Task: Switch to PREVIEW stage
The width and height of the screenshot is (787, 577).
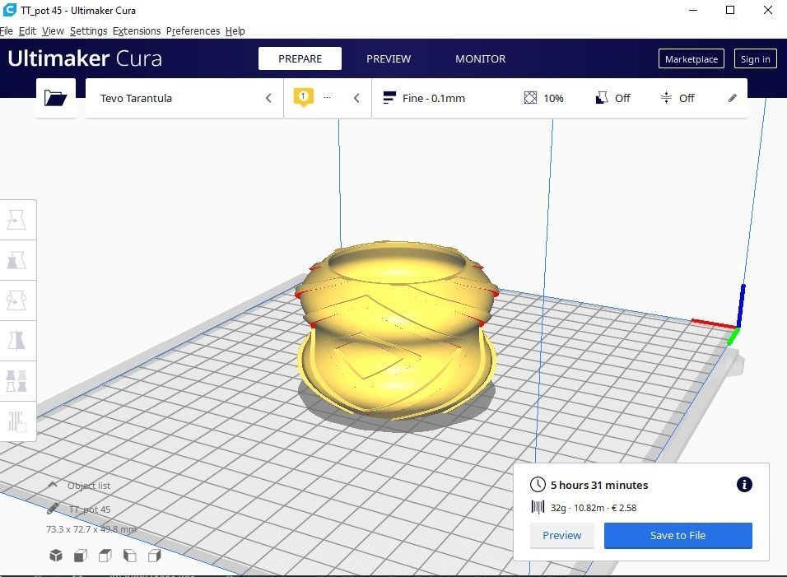Action: click(x=389, y=58)
